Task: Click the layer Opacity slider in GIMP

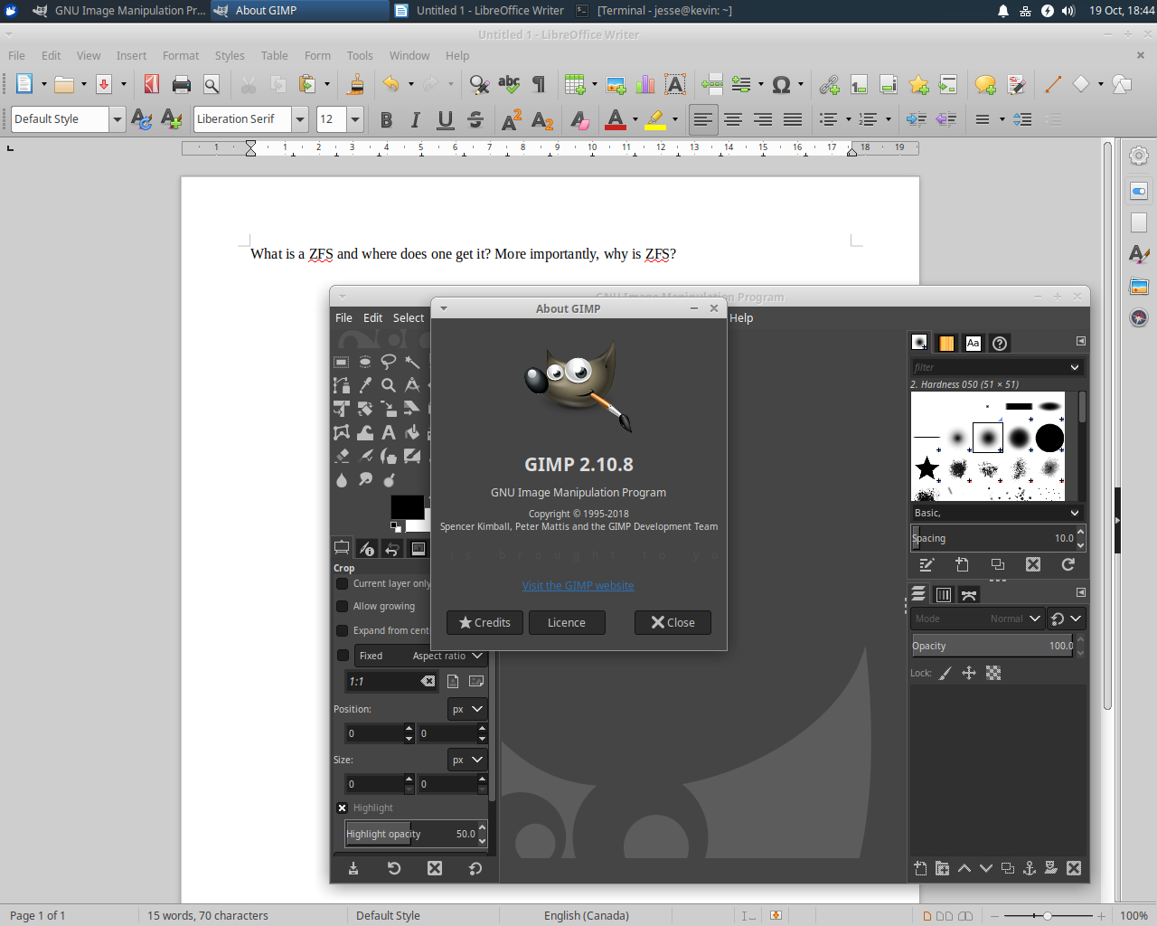Action: pos(992,646)
